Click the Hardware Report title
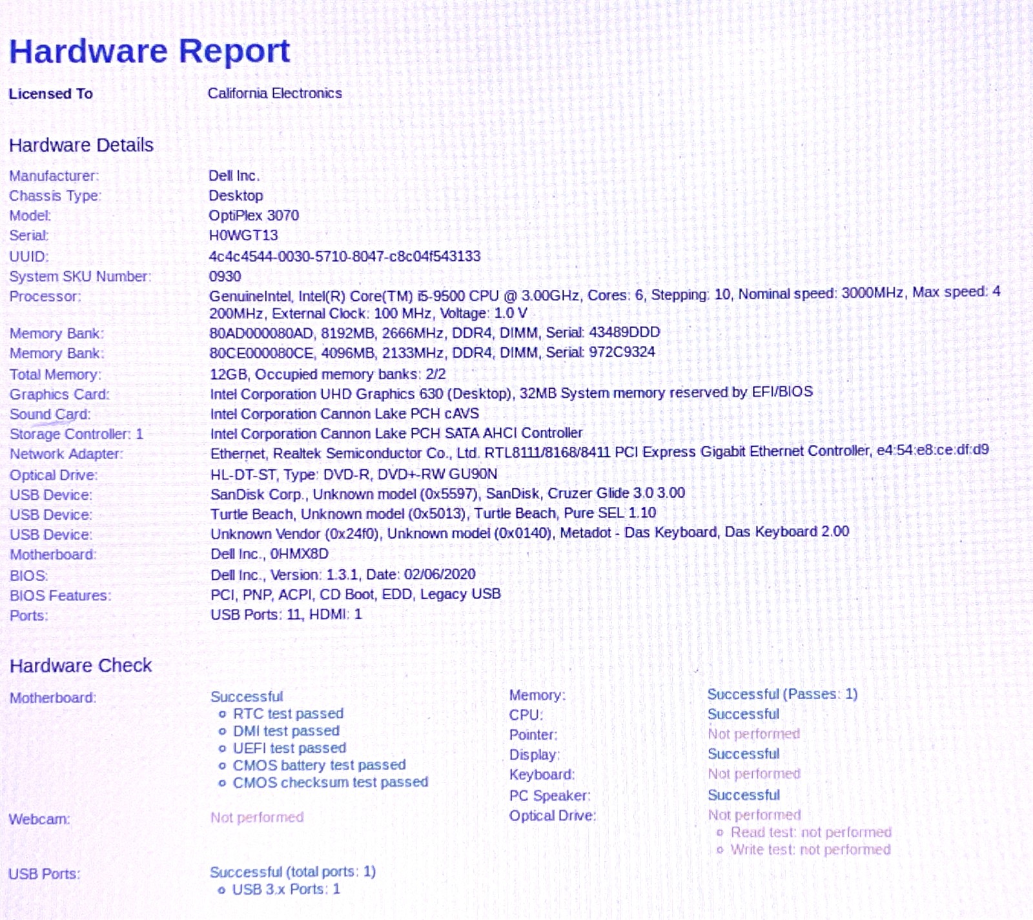The width and height of the screenshot is (1033, 920). [x=149, y=51]
